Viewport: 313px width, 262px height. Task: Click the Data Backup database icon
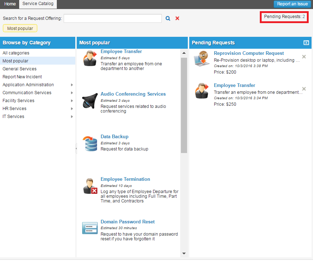[90, 143]
